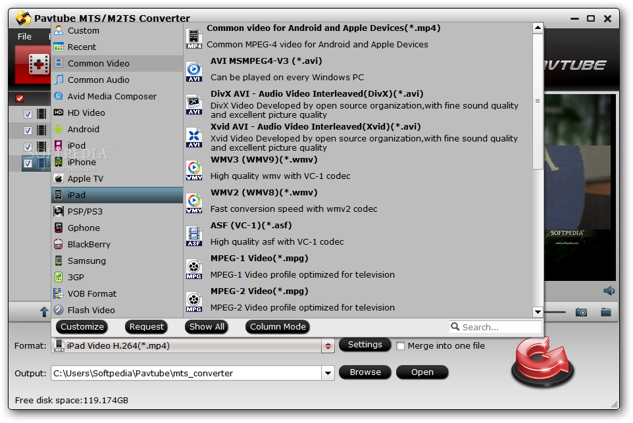633x423 pixels.
Task: Open the Recent category icon
Action: 59,47
